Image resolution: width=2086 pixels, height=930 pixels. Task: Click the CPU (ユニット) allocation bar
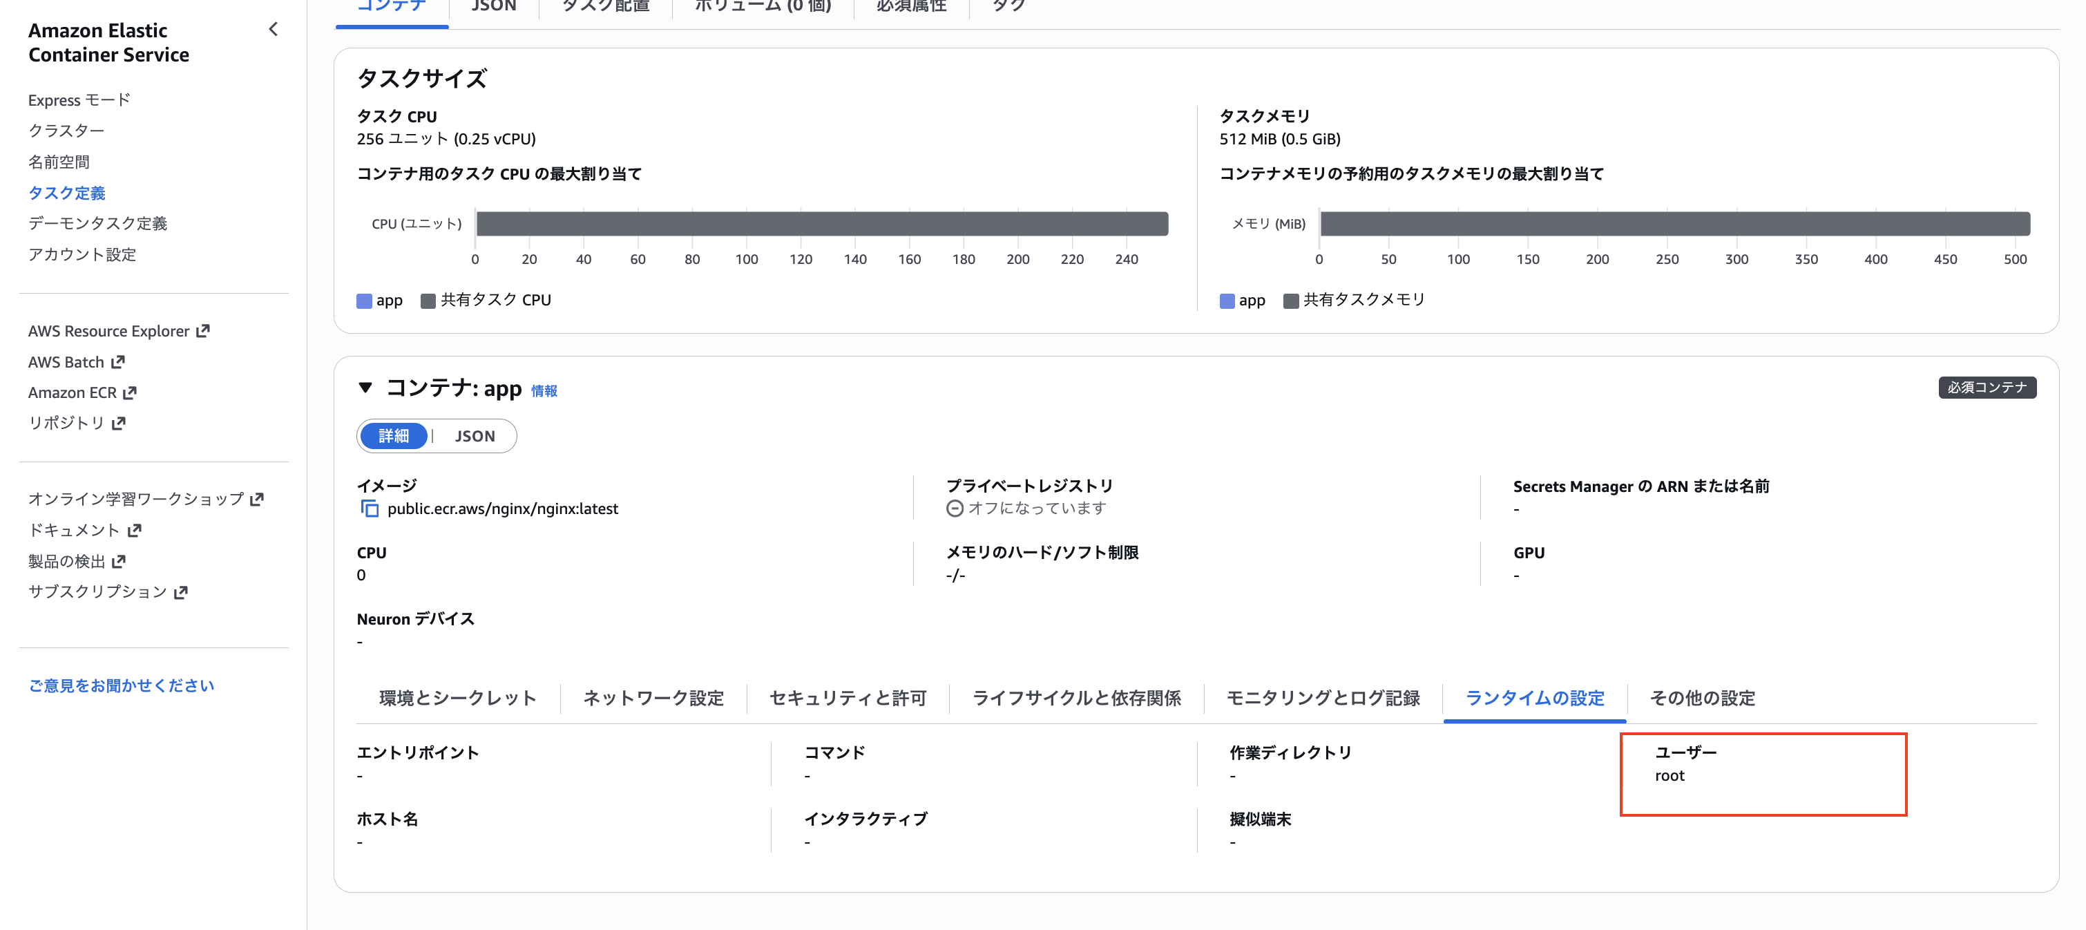pyautogui.click(x=822, y=224)
